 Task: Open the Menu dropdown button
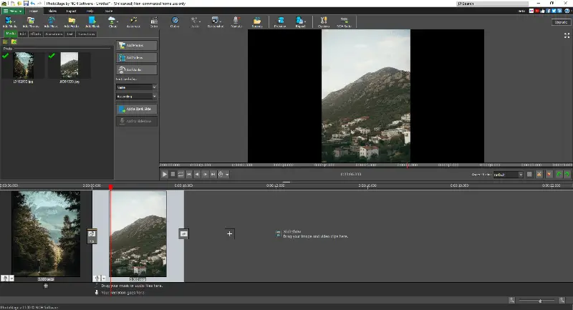point(12,11)
